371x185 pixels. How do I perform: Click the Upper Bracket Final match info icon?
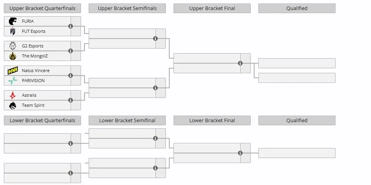click(240, 63)
